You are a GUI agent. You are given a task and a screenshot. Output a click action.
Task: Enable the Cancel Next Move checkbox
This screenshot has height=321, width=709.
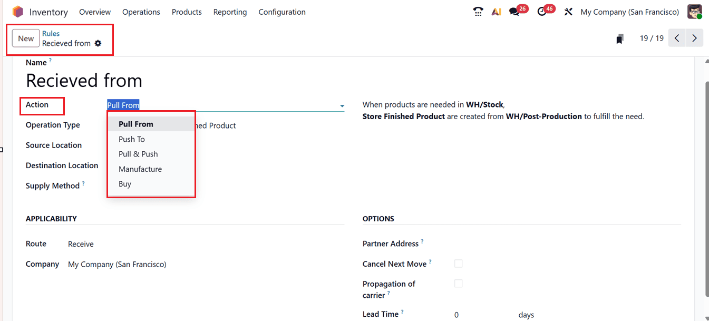point(458,263)
